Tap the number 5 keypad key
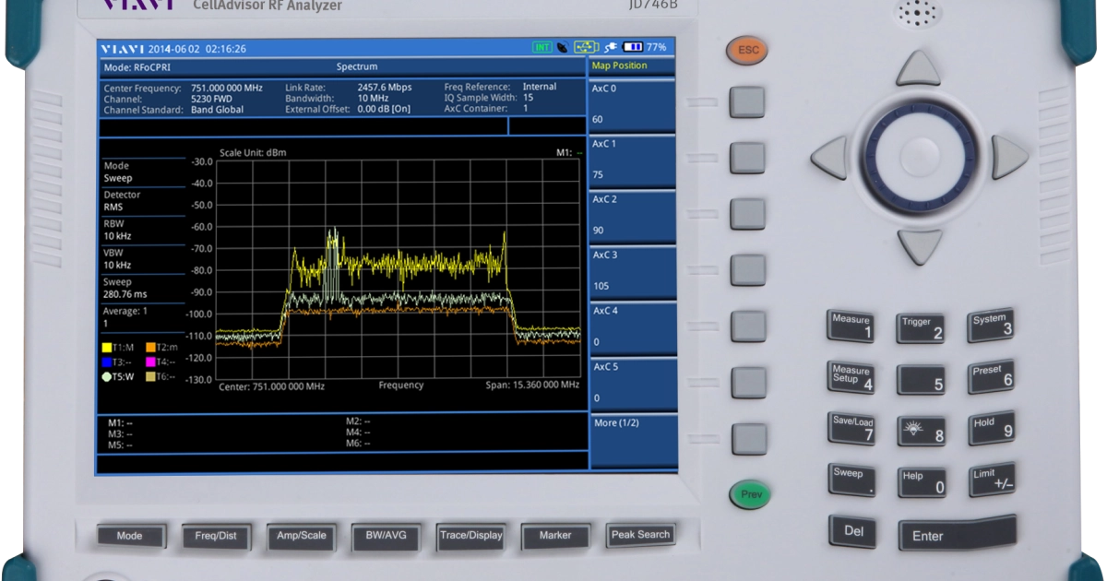Image resolution: width=1107 pixels, height=581 pixels. [922, 379]
